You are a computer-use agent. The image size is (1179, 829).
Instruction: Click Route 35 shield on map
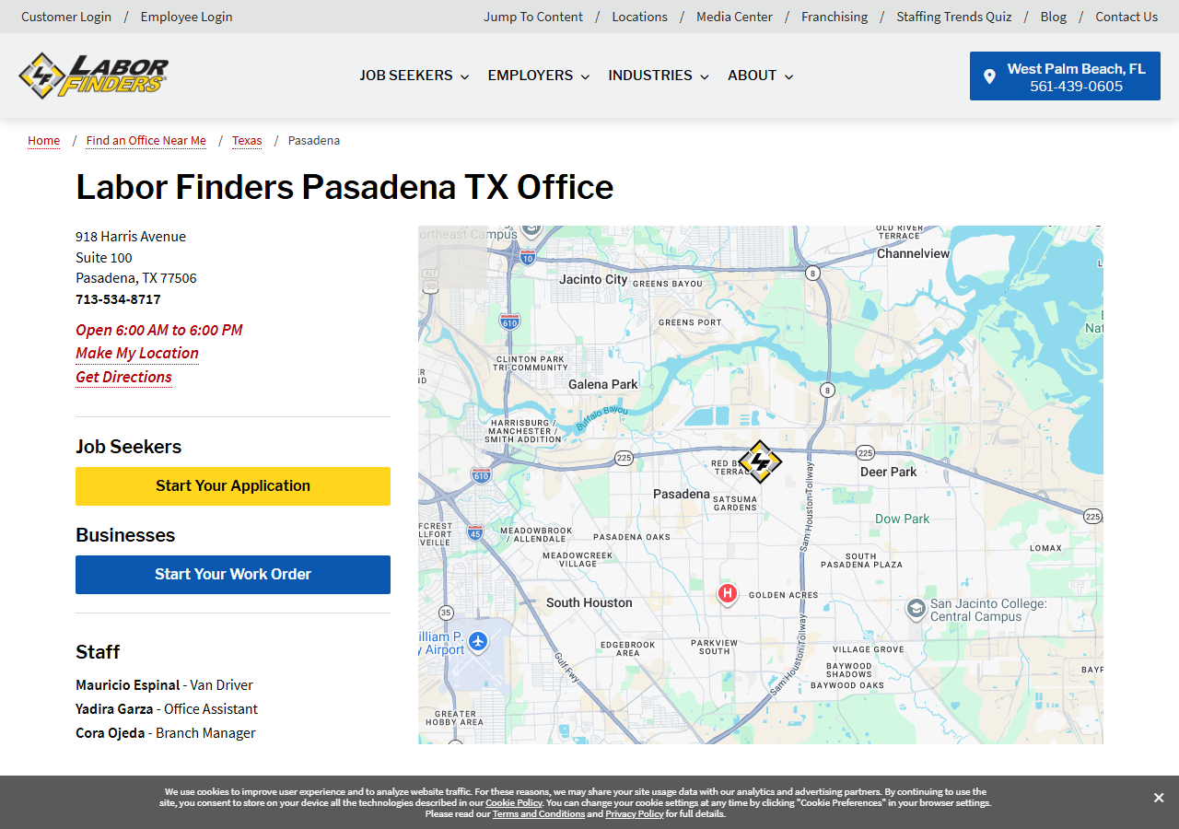446,613
